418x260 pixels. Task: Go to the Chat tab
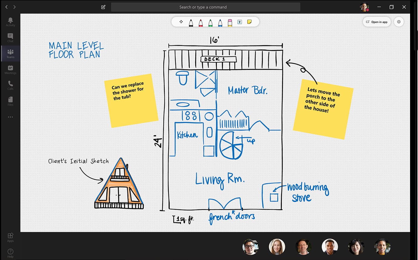point(10,38)
